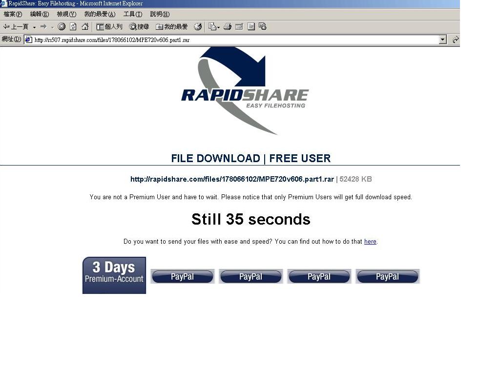The height and width of the screenshot is (375, 500).
Task: Click the last PayPal button on right
Action: (x=387, y=277)
